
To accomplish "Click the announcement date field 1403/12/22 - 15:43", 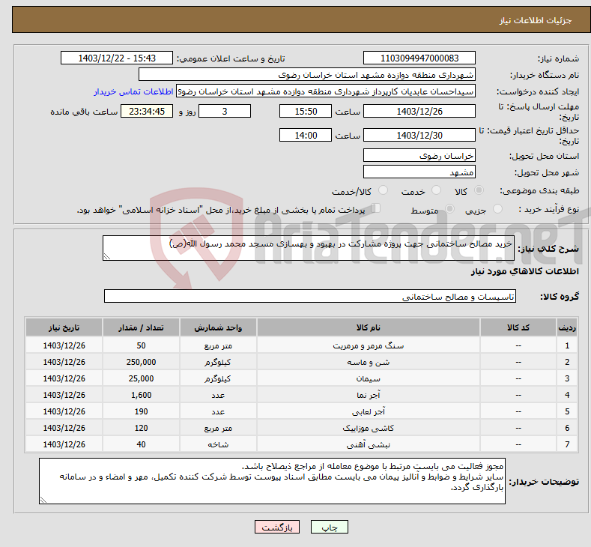I will click(116, 58).
